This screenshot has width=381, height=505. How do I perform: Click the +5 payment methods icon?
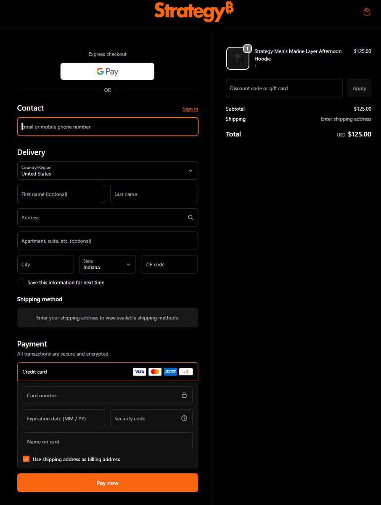[185, 372]
